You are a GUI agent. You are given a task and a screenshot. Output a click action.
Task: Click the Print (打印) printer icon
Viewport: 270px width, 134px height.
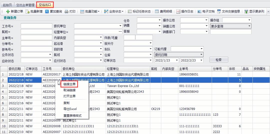pyautogui.click(x=66, y=11)
